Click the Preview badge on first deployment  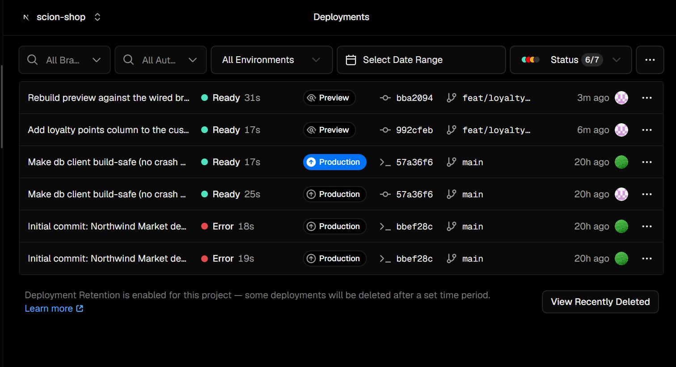click(329, 98)
